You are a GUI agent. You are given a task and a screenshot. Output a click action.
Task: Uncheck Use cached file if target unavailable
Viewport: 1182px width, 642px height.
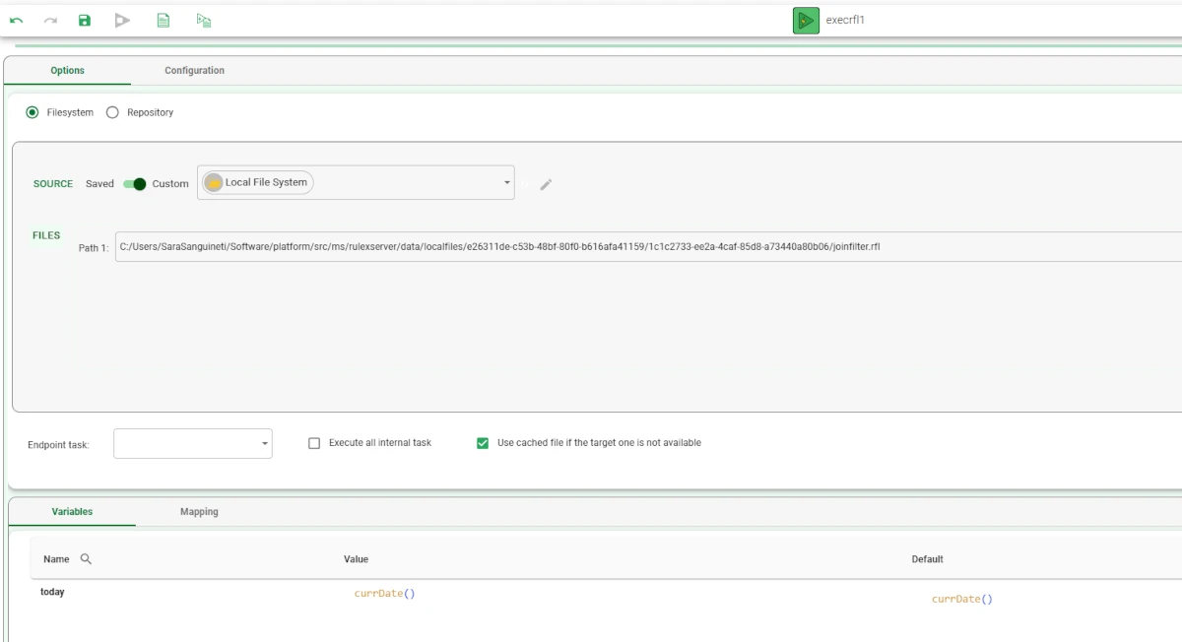tap(483, 443)
